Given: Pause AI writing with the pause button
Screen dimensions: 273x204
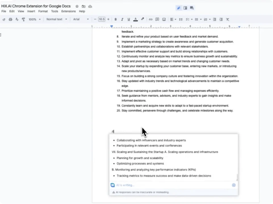Looking at the screenshot, I should coord(234,185).
